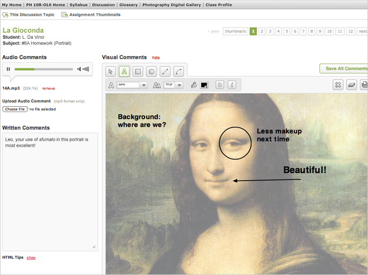Open the font family dropdown

[132, 85]
